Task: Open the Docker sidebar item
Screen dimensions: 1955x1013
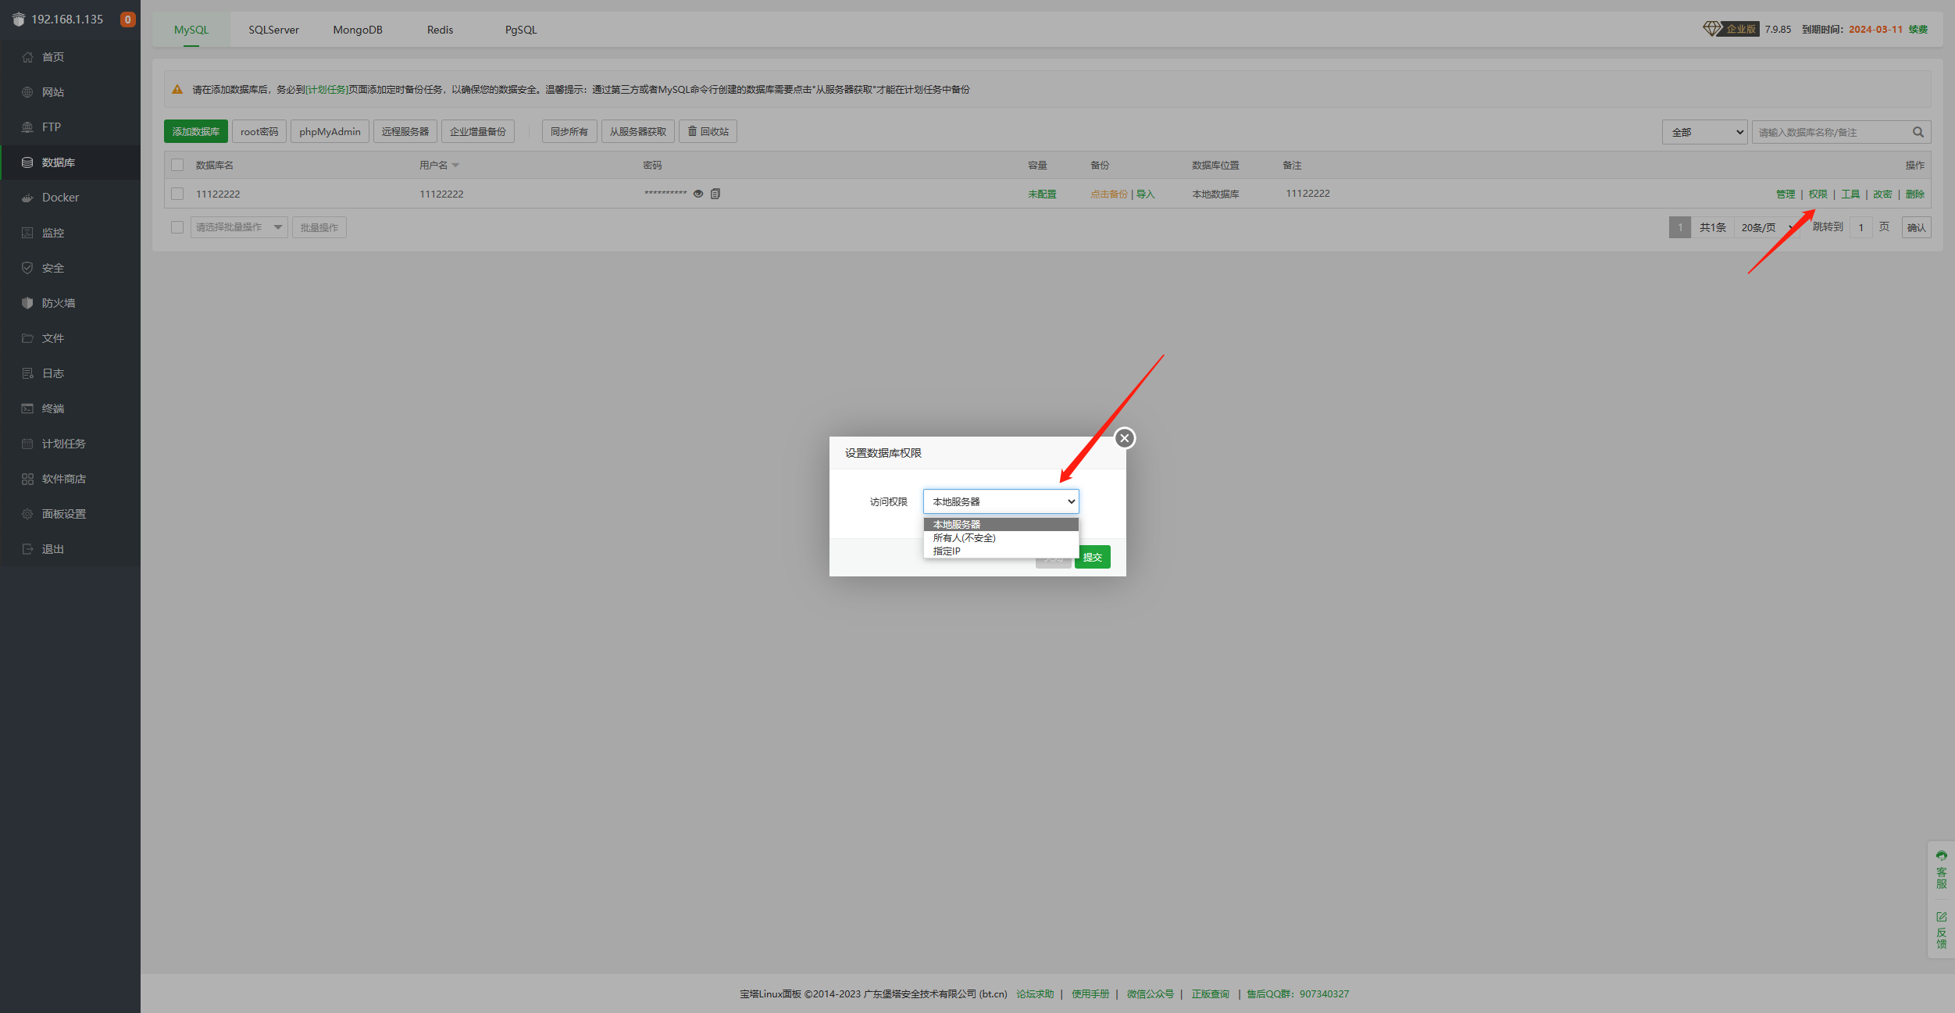Action: tap(70, 198)
